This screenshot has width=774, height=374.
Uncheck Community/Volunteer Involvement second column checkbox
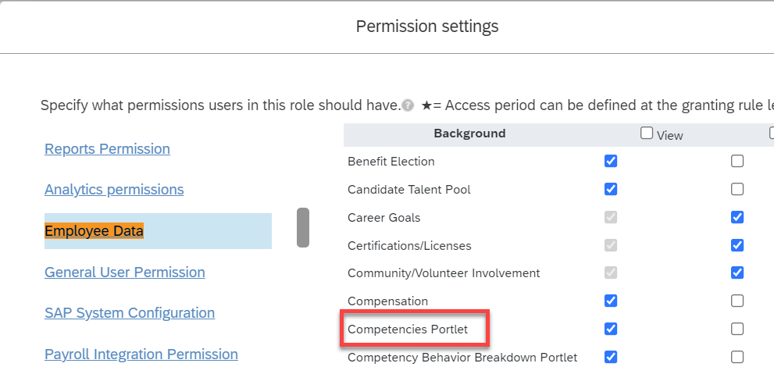point(737,272)
